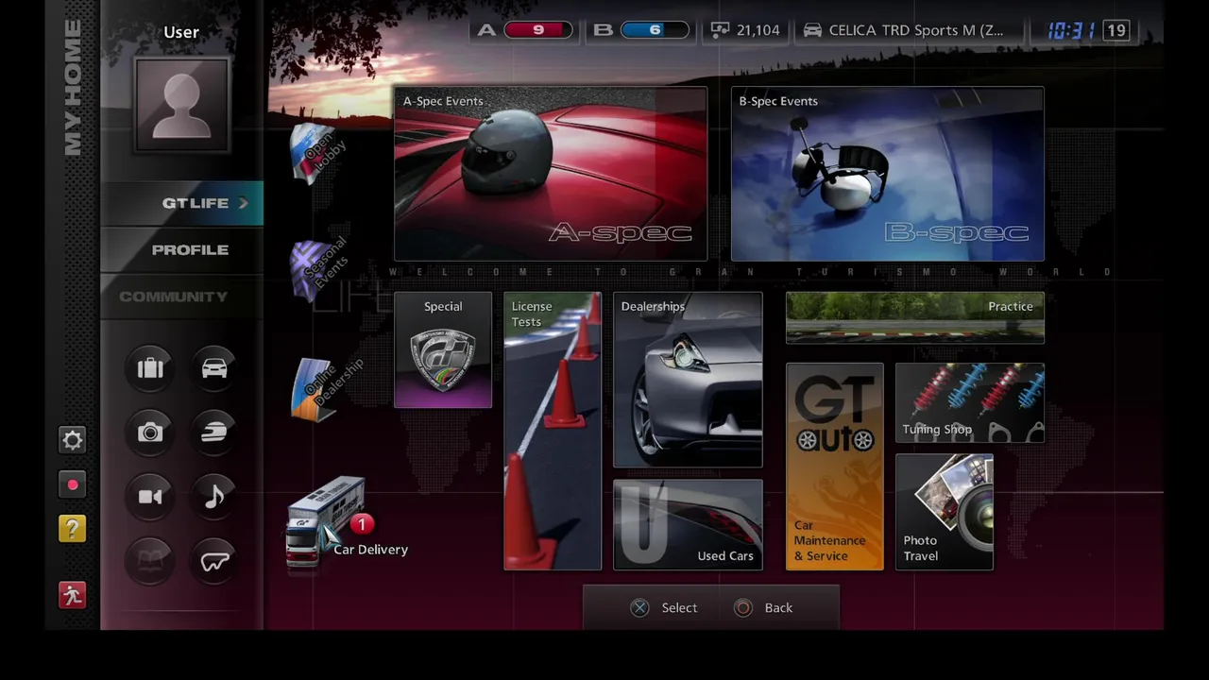Viewport: 1209px width, 680px height.
Task: Open the Garage car icon
Action: (214, 367)
